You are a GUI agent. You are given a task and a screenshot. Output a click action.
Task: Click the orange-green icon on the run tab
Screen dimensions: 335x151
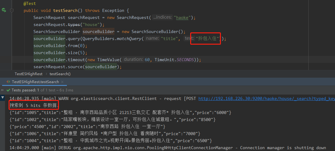[8, 82]
